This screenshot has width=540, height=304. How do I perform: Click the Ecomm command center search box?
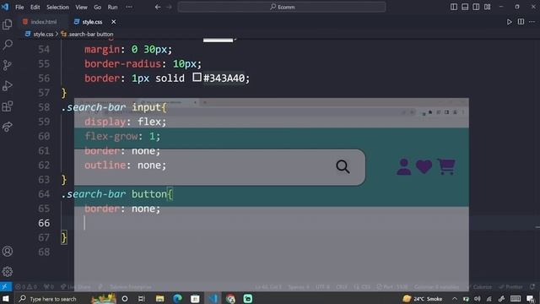(282, 7)
